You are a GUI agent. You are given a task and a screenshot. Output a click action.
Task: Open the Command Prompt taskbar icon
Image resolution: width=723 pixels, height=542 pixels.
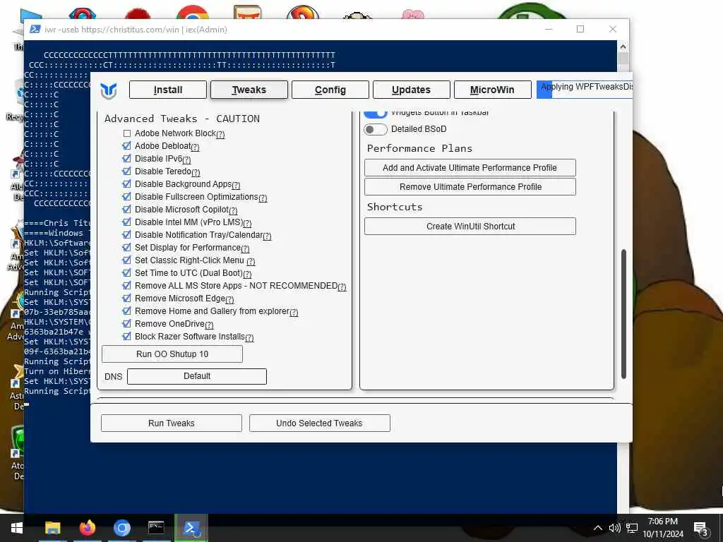click(x=156, y=528)
